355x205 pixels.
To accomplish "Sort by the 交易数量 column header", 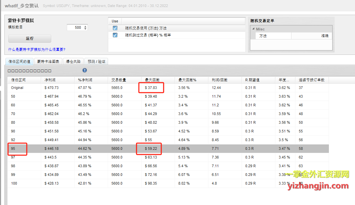I will (x=125, y=80).
